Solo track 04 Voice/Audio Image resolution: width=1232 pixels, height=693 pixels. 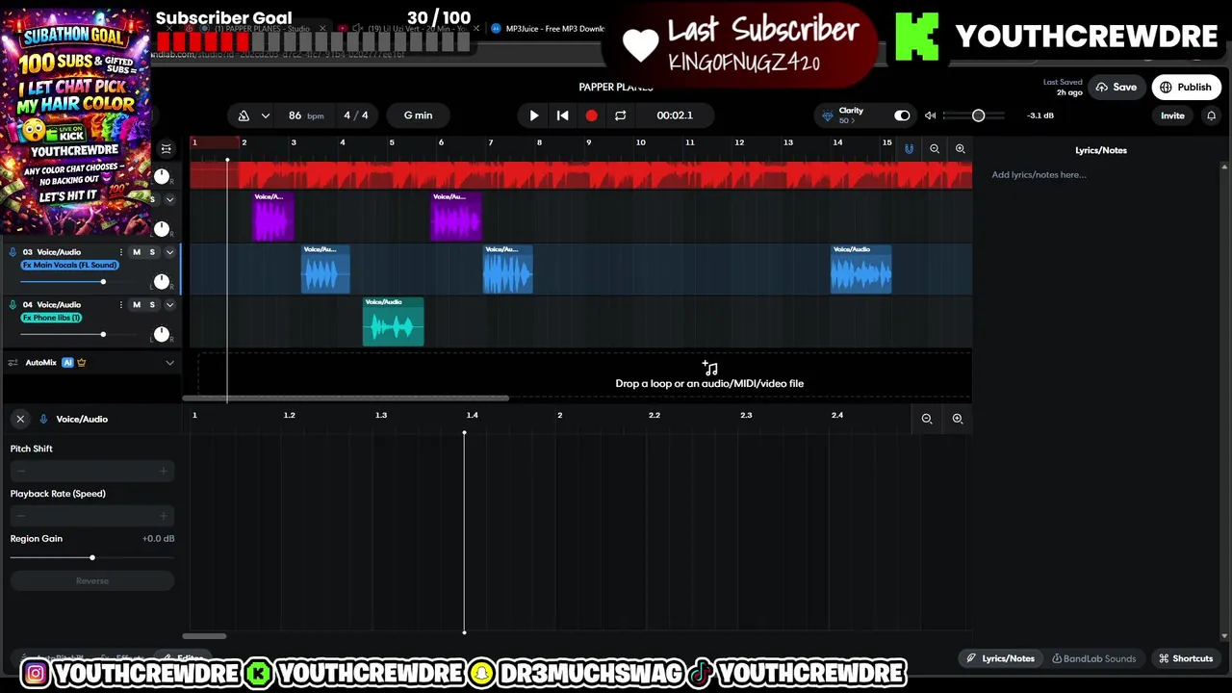[151, 305]
